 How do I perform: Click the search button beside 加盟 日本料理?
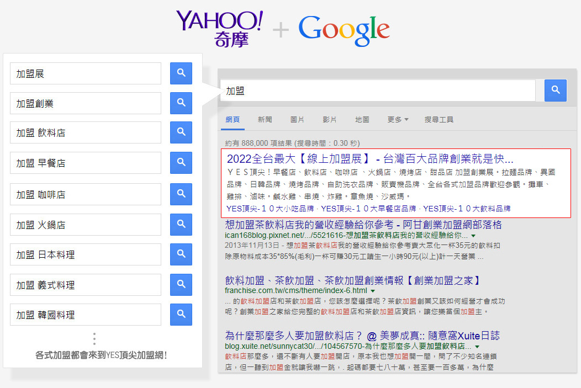point(181,254)
